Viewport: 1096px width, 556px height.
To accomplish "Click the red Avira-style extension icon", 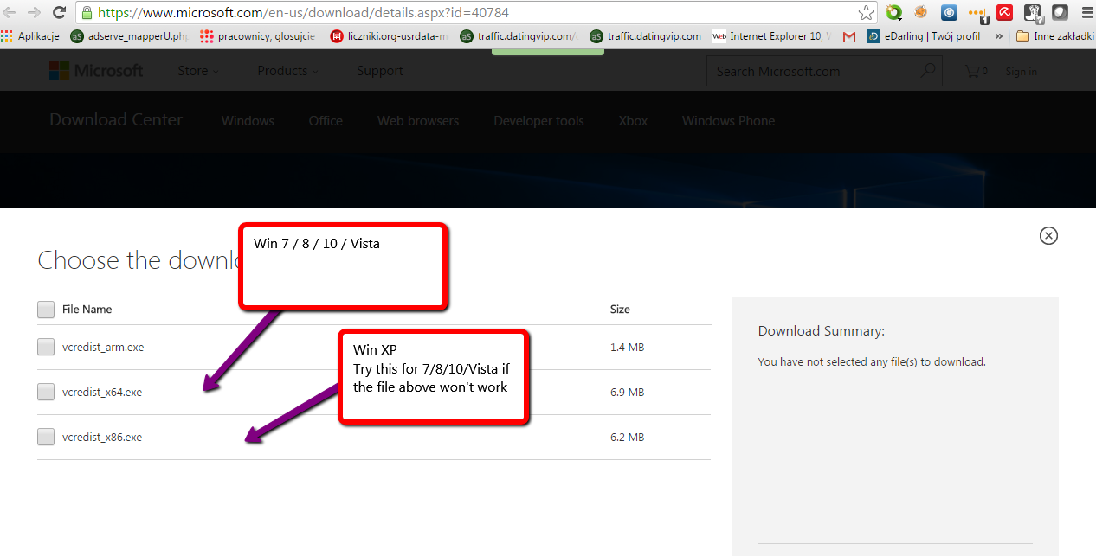I will pos(1004,12).
